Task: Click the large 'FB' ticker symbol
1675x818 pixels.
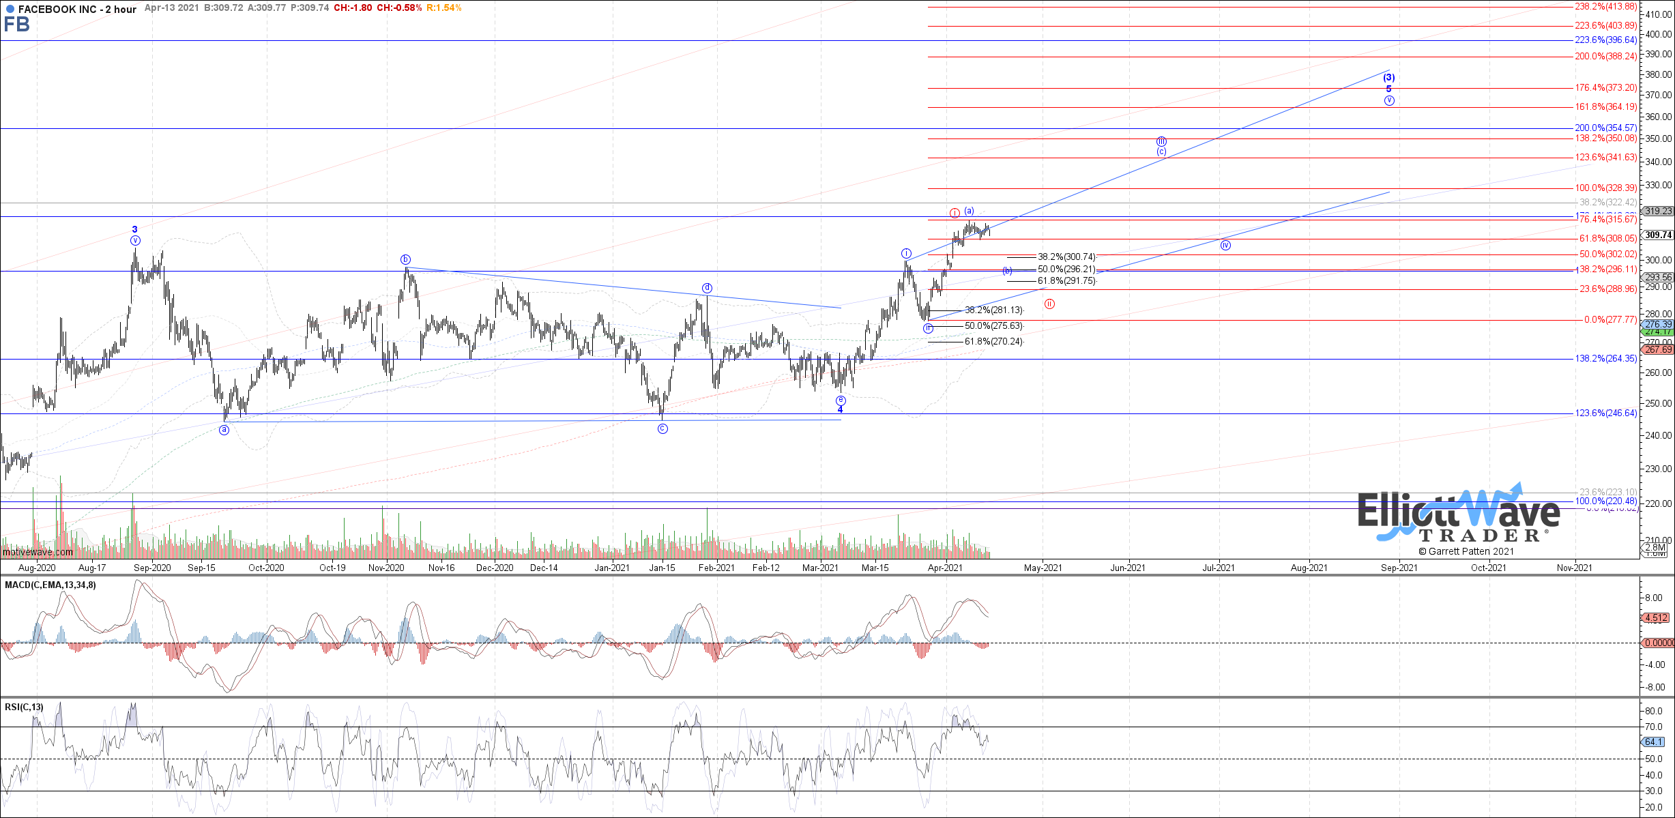Action: [16, 25]
